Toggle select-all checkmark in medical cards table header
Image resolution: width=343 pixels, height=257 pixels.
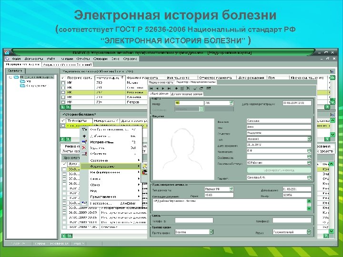tap(63, 78)
